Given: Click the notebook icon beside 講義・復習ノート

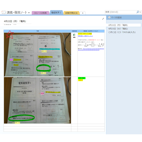Looking at the screenshot, I should (x=4, y=12).
